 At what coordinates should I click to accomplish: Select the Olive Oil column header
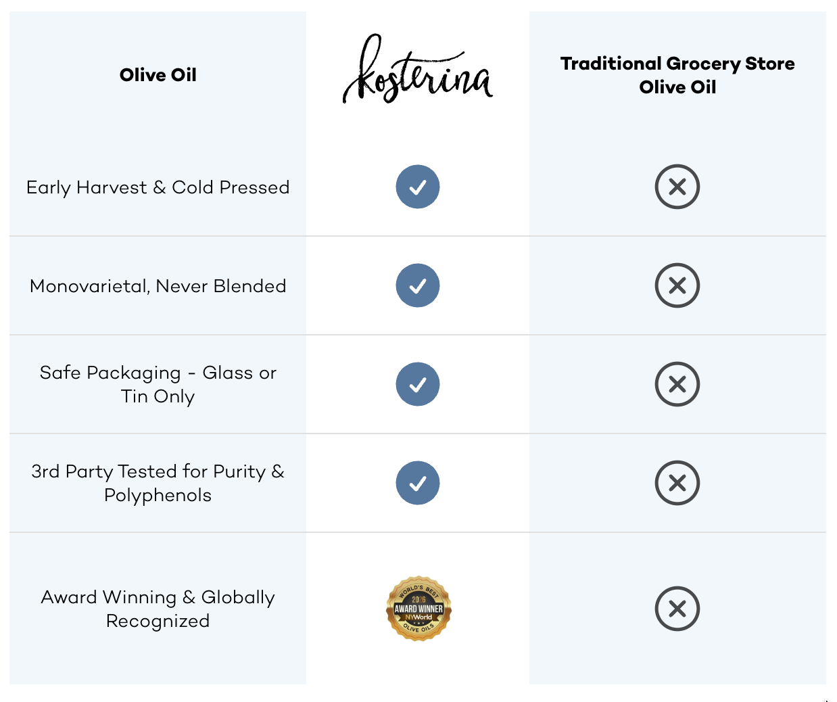pyautogui.click(x=158, y=75)
